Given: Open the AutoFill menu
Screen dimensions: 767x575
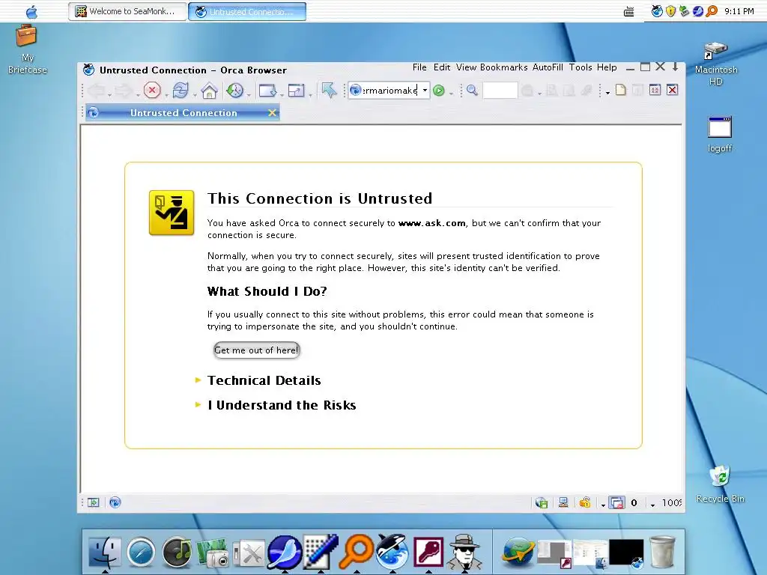Looking at the screenshot, I should (x=548, y=67).
